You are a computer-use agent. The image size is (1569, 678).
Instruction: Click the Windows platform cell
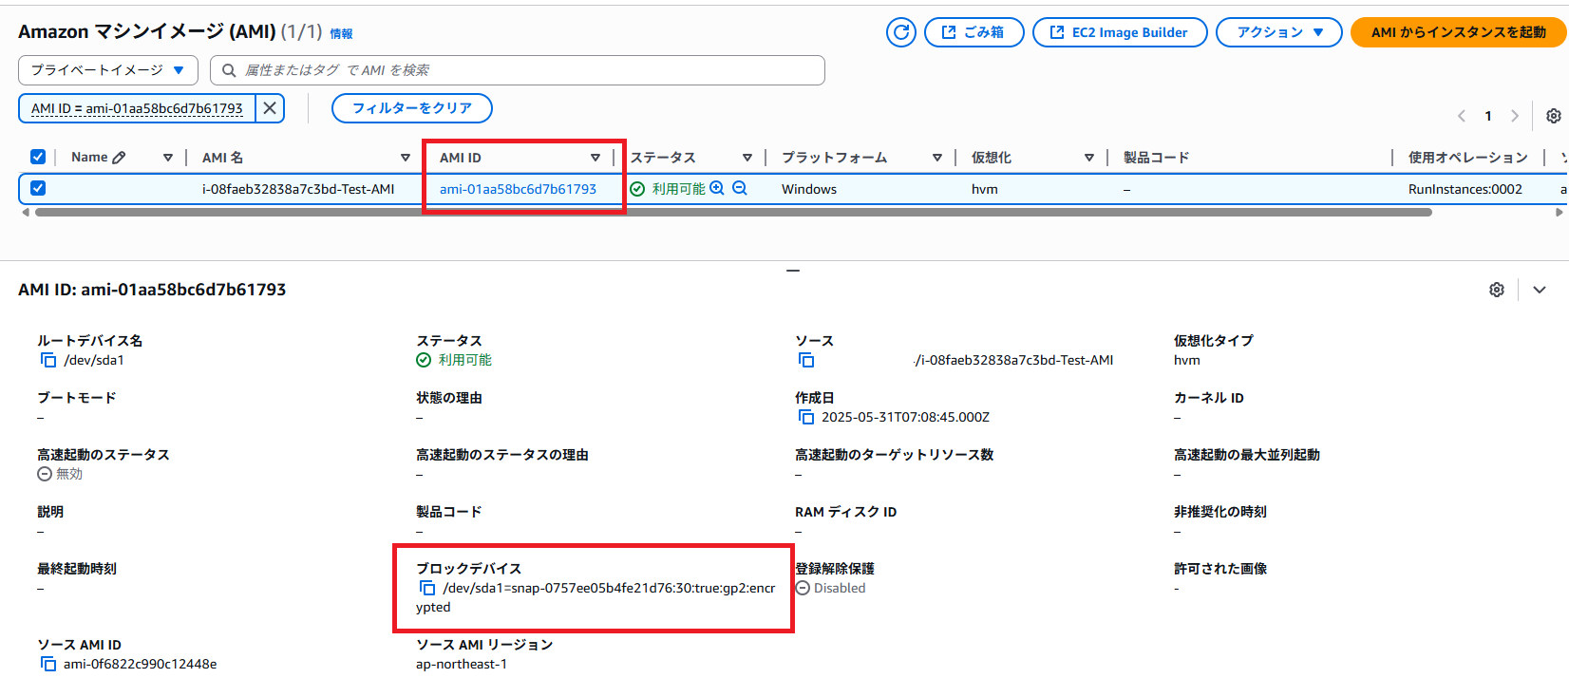coord(809,189)
